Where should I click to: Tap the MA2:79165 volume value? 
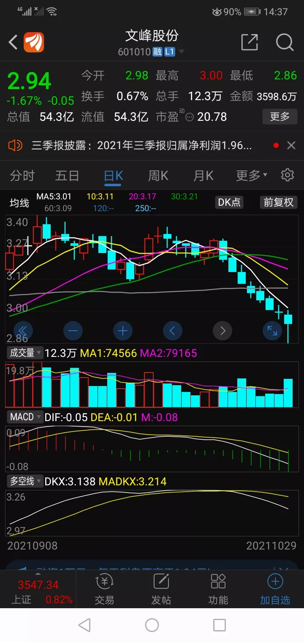tap(168, 353)
